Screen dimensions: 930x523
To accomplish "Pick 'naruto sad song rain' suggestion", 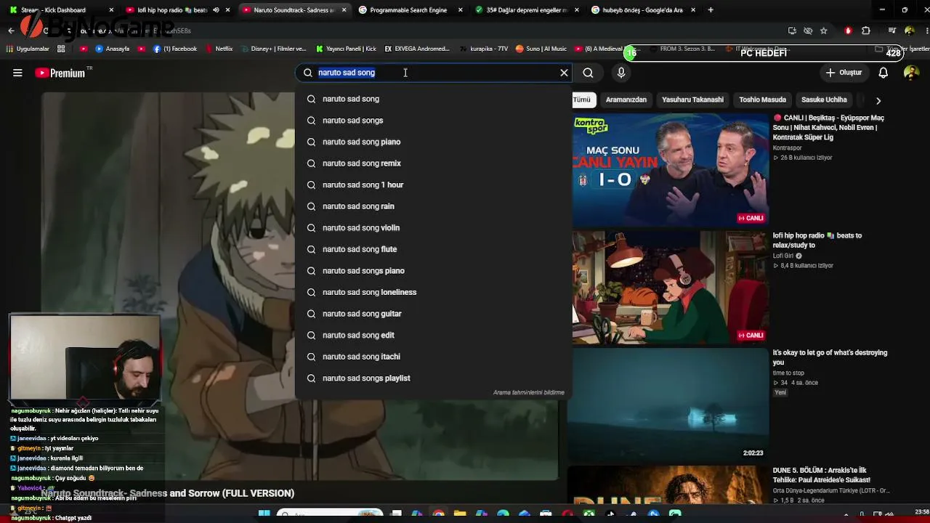I will click(x=433, y=206).
